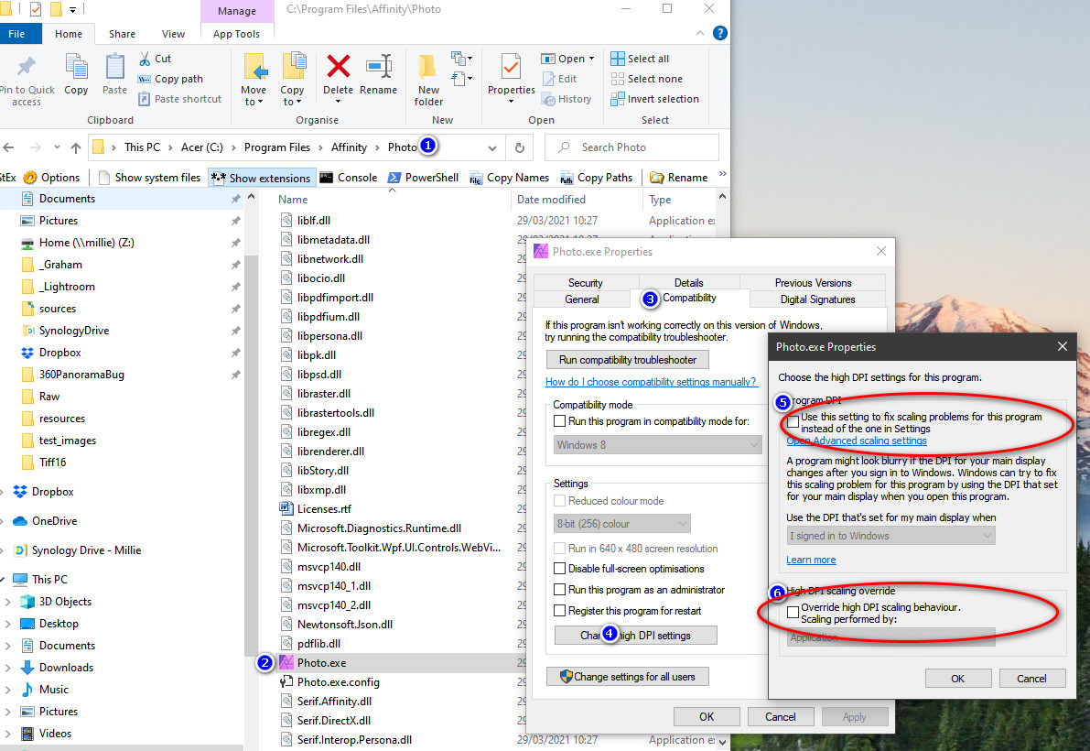The width and height of the screenshot is (1090, 751).
Task: Click Cancel in the high DPI dialog
Action: (1031, 679)
